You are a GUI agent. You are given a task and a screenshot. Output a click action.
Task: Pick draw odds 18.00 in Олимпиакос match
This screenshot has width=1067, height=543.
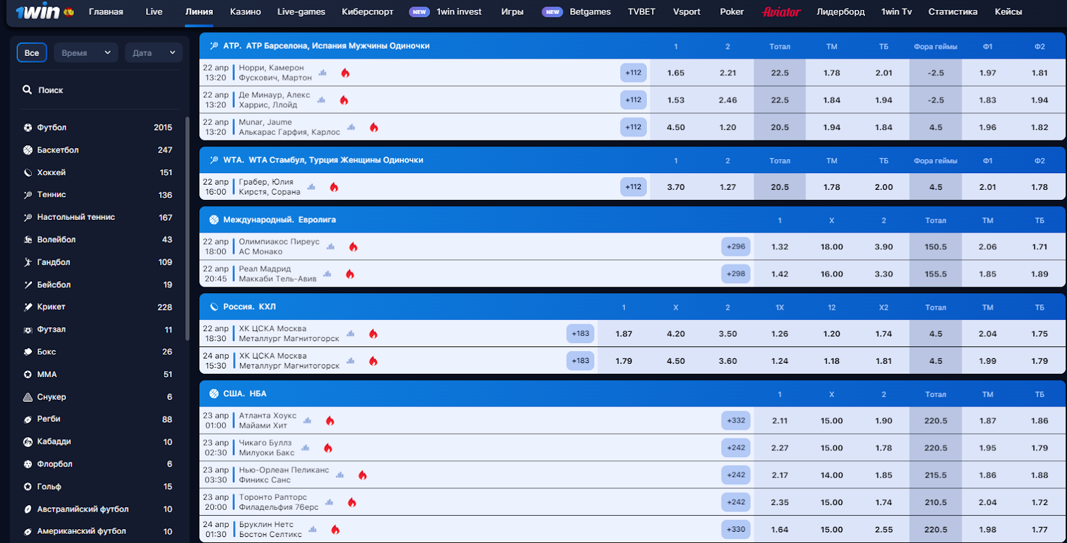(832, 247)
